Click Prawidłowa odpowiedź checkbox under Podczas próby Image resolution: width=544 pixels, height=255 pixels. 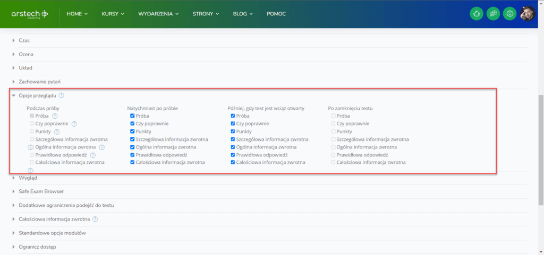click(32, 155)
